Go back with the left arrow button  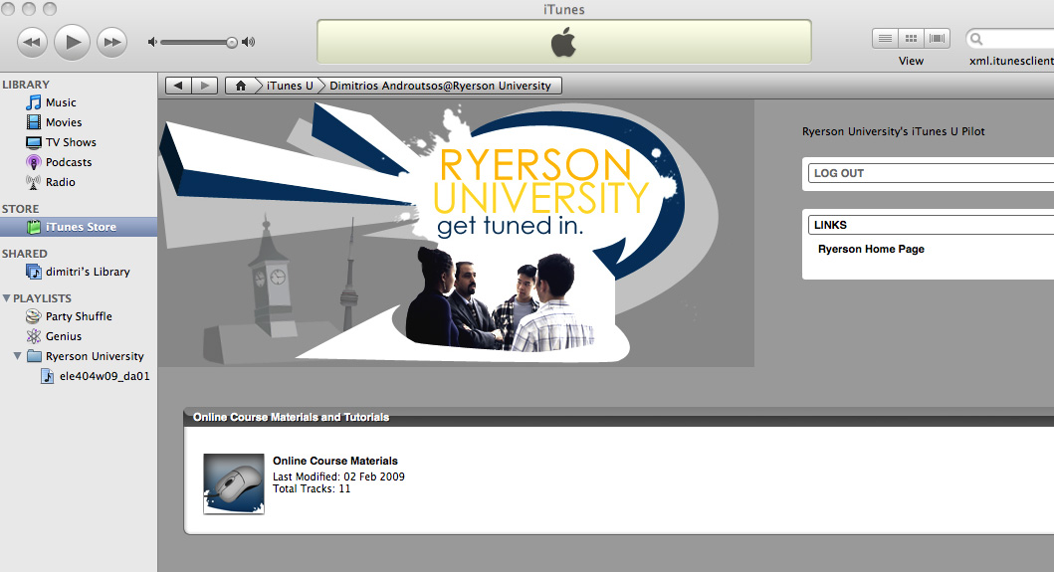178,86
